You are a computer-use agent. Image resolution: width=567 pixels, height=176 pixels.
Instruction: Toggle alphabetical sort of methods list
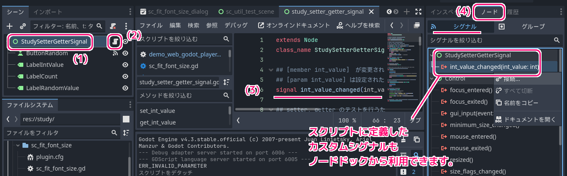coord(226,82)
